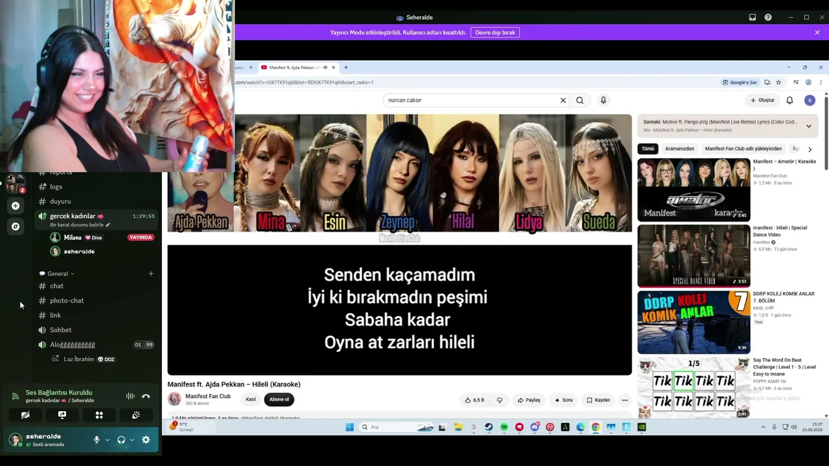Expand the Sonraki mix playlist panel

point(808,126)
